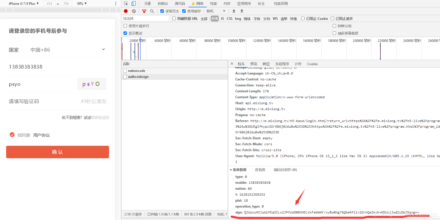The image size is (440, 220).
Task: Click the phone number field 13838383838
Action: pos(57,67)
